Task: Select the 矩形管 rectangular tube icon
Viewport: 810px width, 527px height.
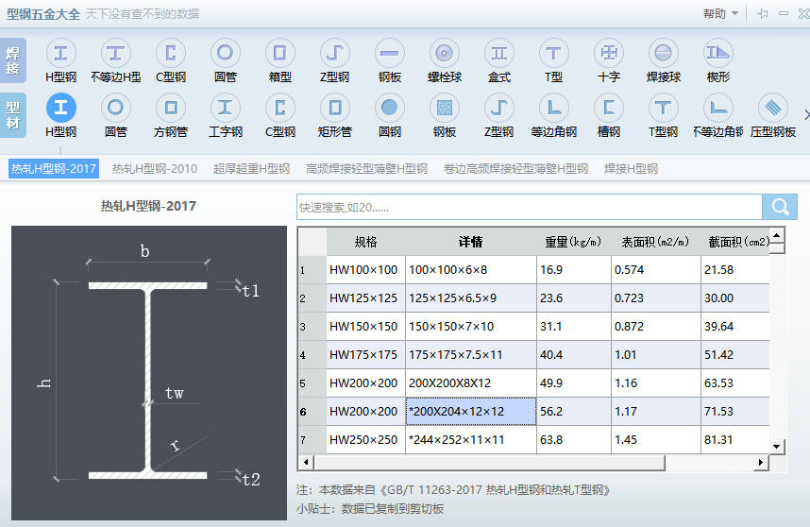Action: pos(335,108)
